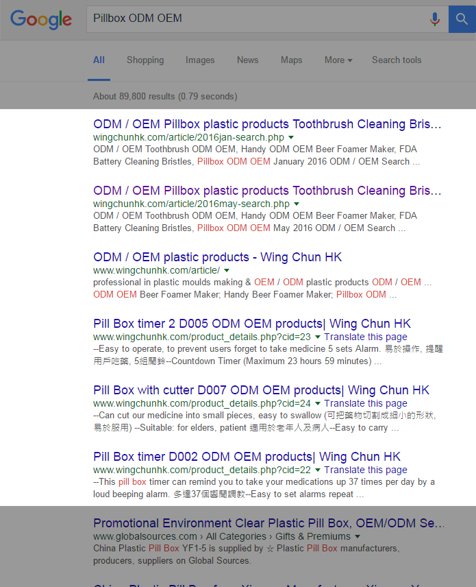Select the All tab
The width and height of the screenshot is (476, 587).
[x=99, y=60]
